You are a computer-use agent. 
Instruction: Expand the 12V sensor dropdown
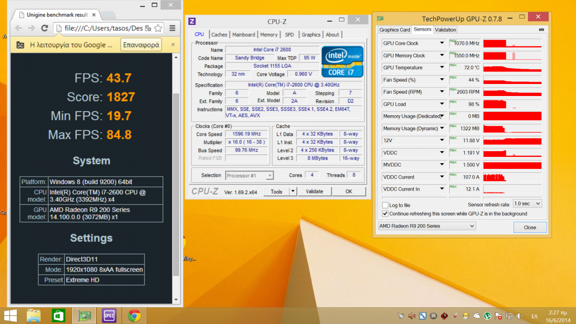442,141
